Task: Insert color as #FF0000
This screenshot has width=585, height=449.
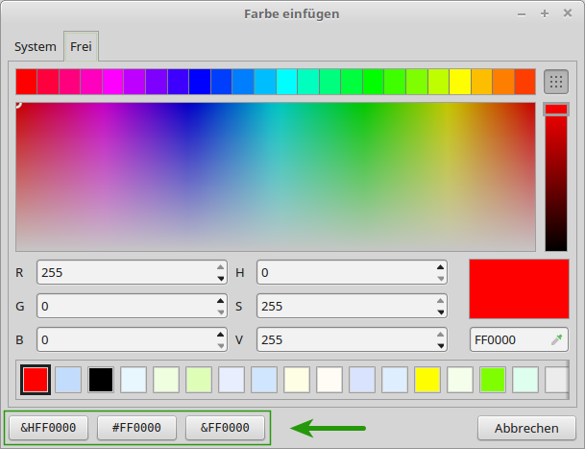Action: click(136, 428)
